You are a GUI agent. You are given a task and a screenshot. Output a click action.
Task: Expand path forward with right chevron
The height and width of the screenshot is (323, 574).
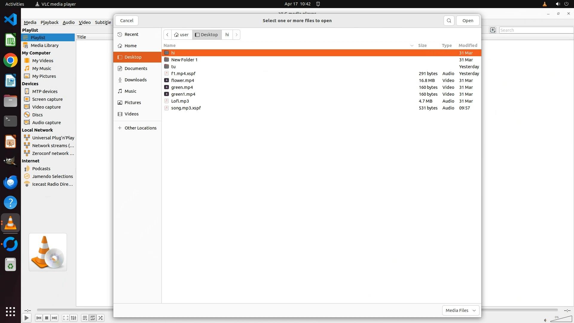236,35
